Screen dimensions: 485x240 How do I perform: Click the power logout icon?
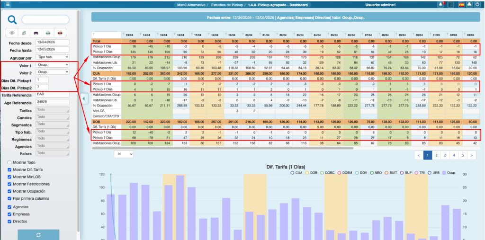point(477,4)
